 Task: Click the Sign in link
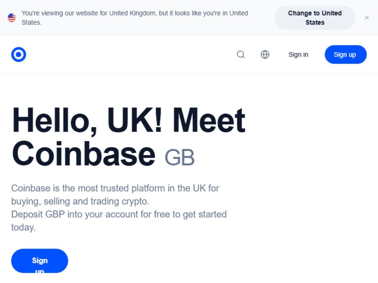pos(298,55)
